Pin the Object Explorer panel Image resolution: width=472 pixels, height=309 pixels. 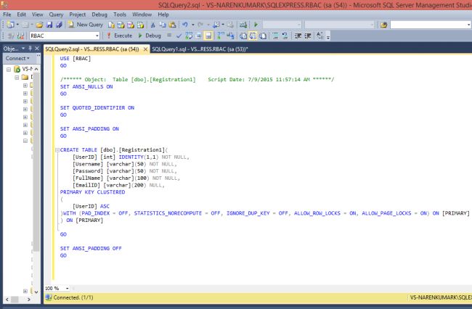(31, 49)
